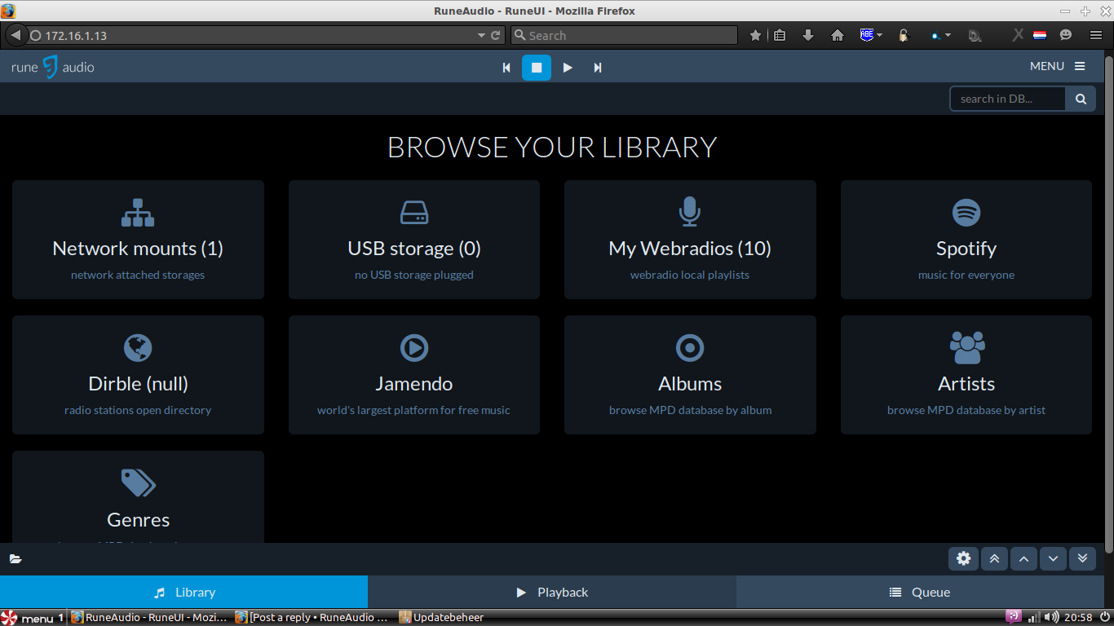
Task: Skip to previous track
Action: pyautogui.click(x=506, y=68)
